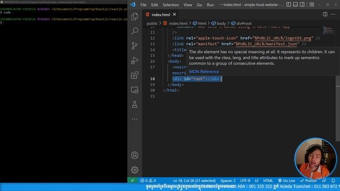Select the index.html editor tab
This screenshot has height=191, width=340.
[x=161, y=14]
